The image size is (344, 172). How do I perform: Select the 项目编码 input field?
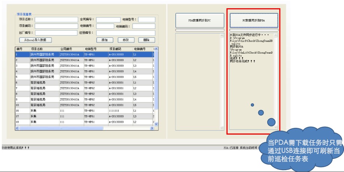57,26
